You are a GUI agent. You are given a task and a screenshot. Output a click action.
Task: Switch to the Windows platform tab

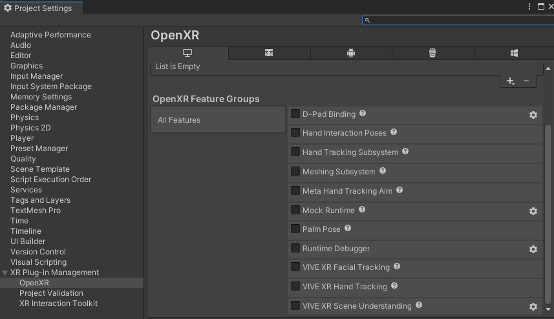(514, 53)
